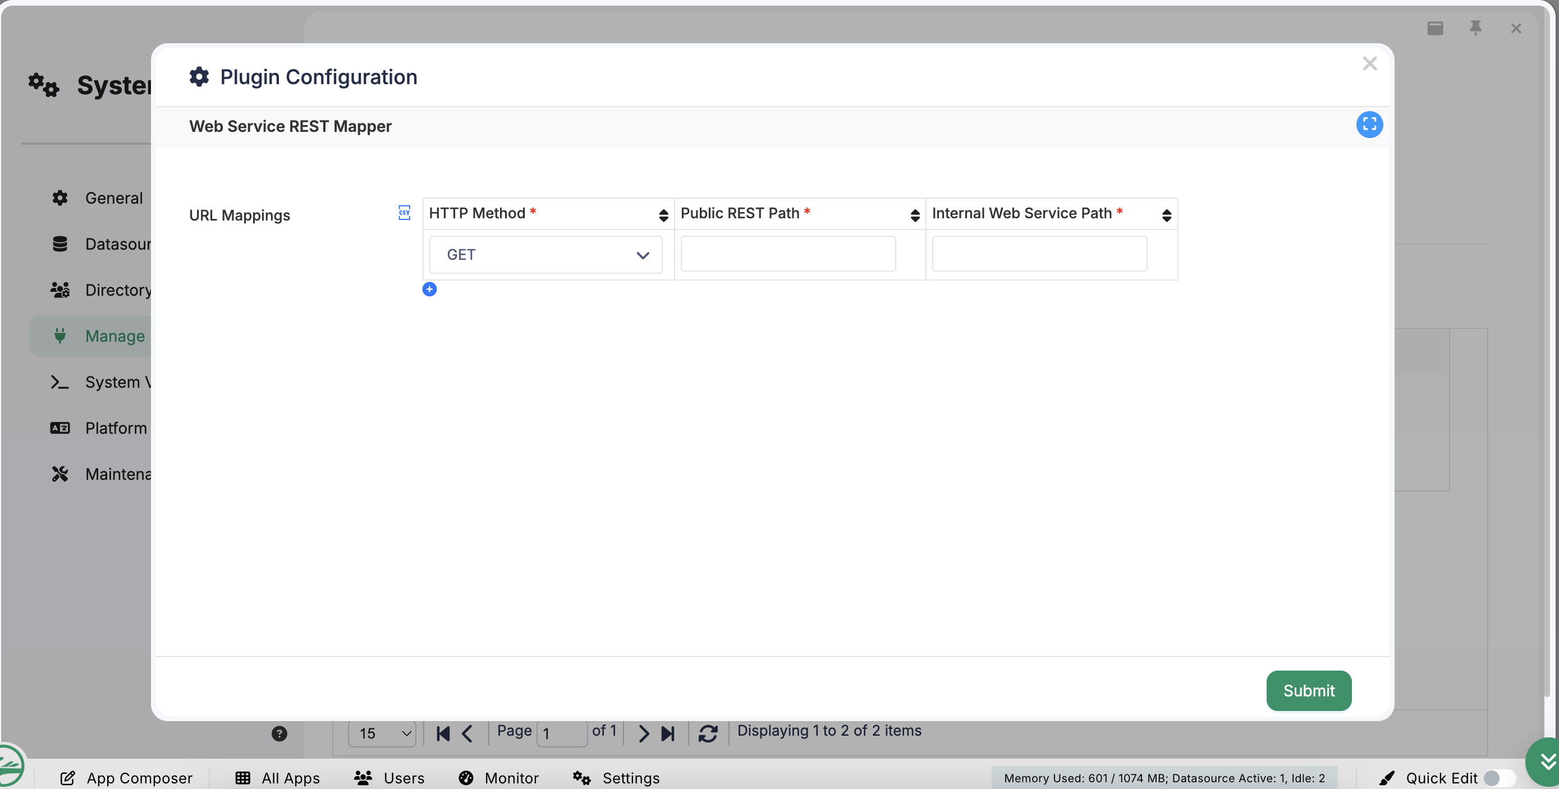
Task: Click the CSV import icon beside URL Mappings
Action: 404,212
